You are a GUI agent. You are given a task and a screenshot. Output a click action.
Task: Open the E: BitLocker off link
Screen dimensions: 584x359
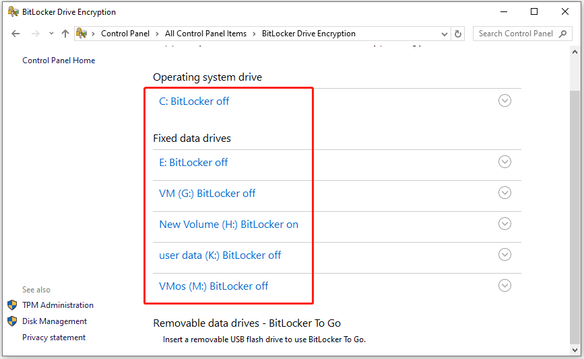[193, 163]
